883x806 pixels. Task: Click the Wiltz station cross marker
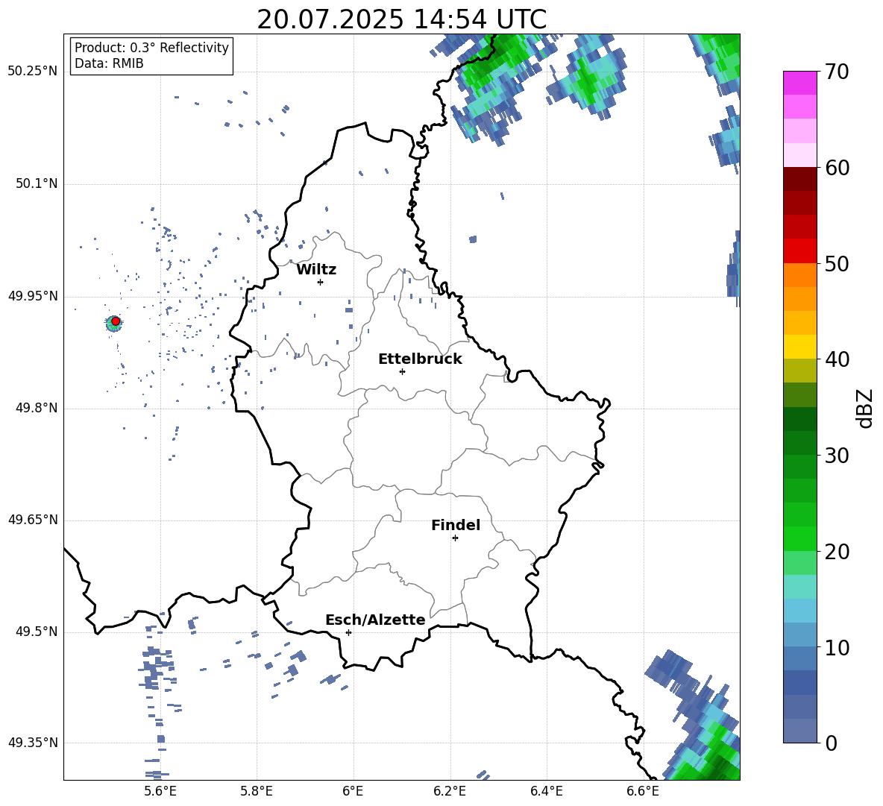[320, 282]
